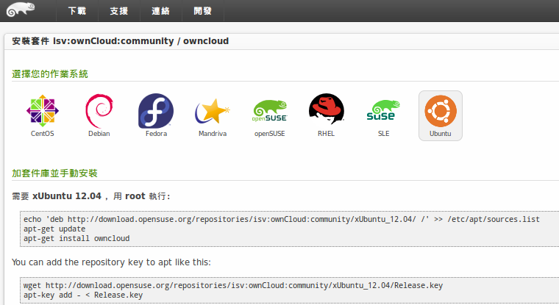Select the RHEL red hat icon
The width and height of the screenshot is (559, 305).
click(326, 109)
